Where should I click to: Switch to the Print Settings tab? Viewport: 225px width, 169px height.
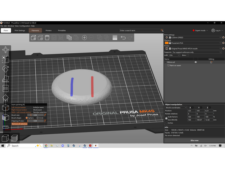pyautogui.click(x=20, y=30)
